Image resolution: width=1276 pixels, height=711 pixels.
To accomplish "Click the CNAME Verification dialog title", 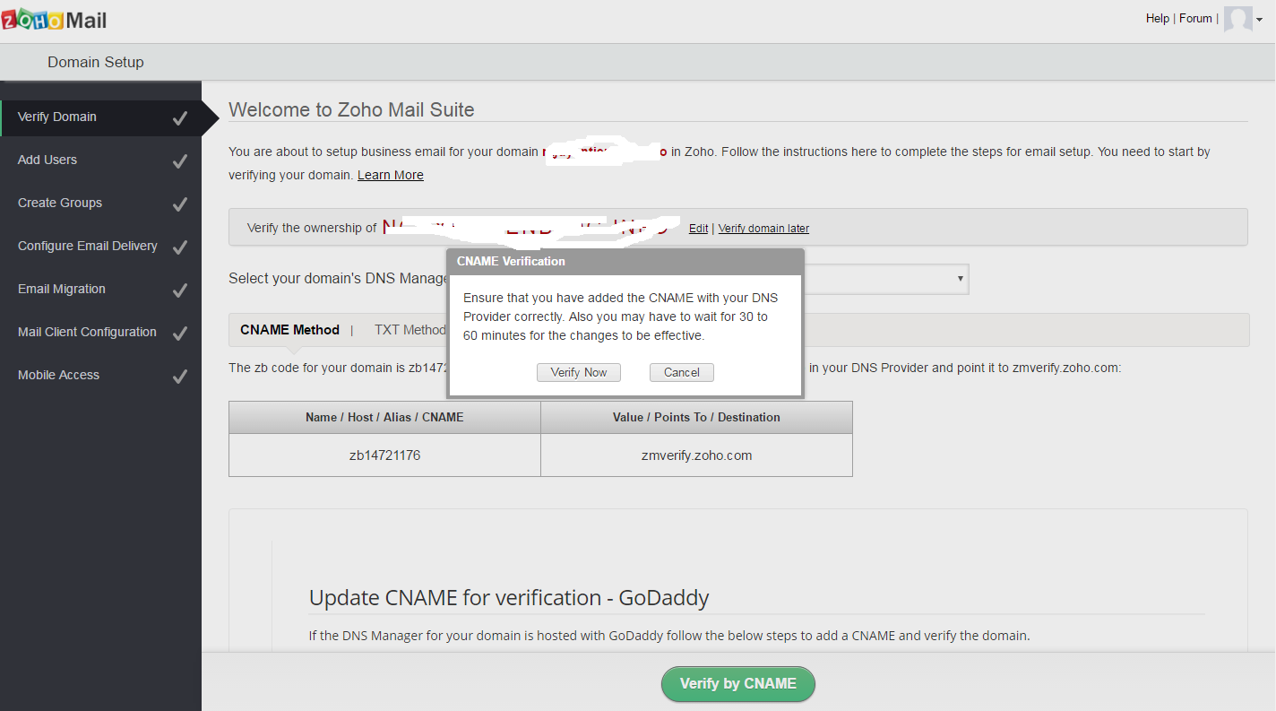I will click(x=511, y=261).
